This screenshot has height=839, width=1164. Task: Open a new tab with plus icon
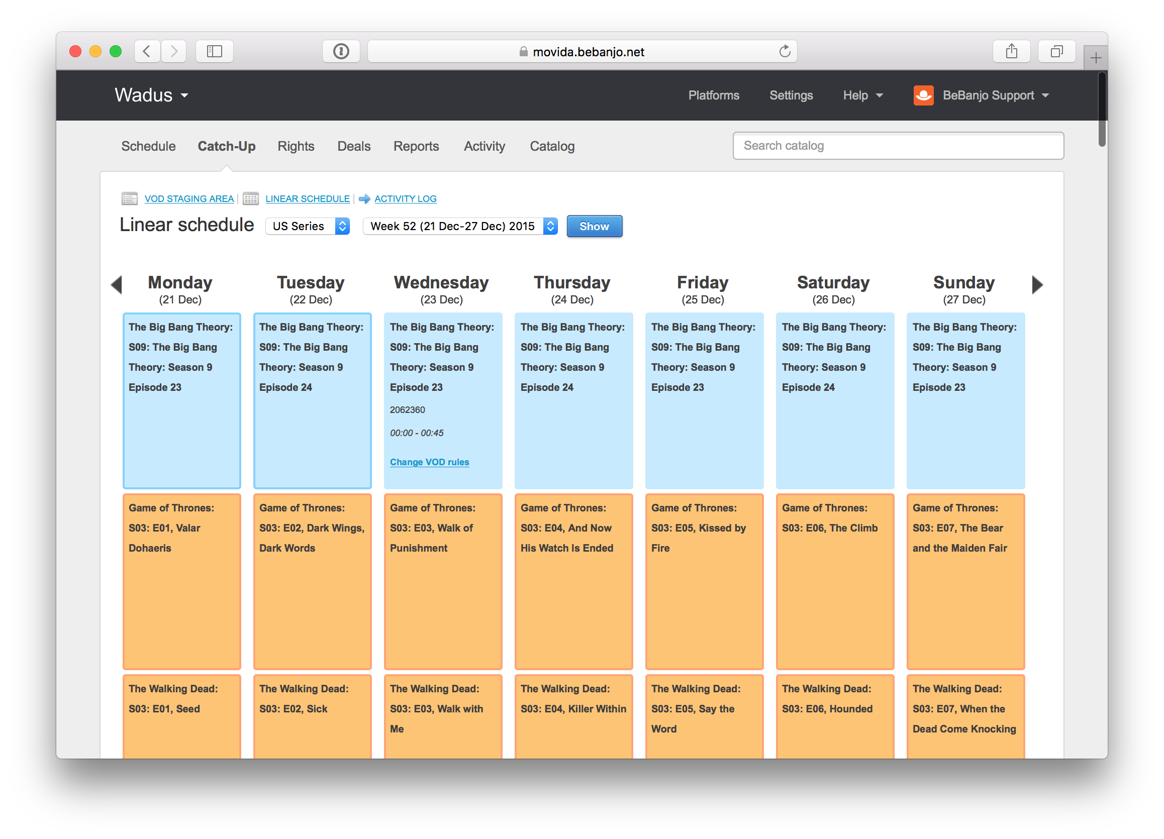click(x=1095, y=57)
